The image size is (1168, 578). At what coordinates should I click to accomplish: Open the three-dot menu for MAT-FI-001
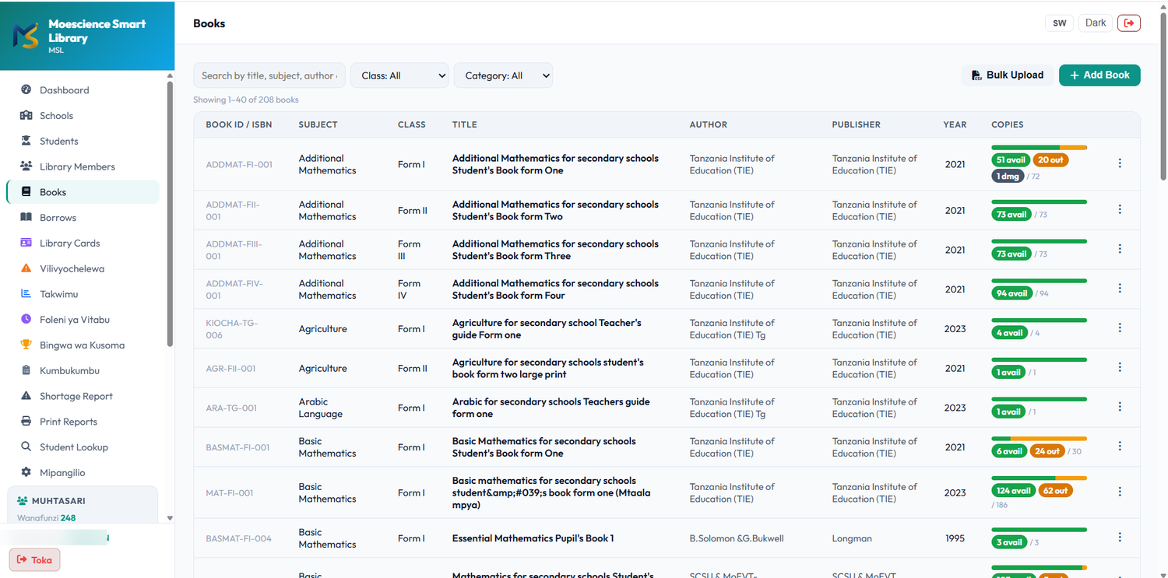[x=1120, y=492]
